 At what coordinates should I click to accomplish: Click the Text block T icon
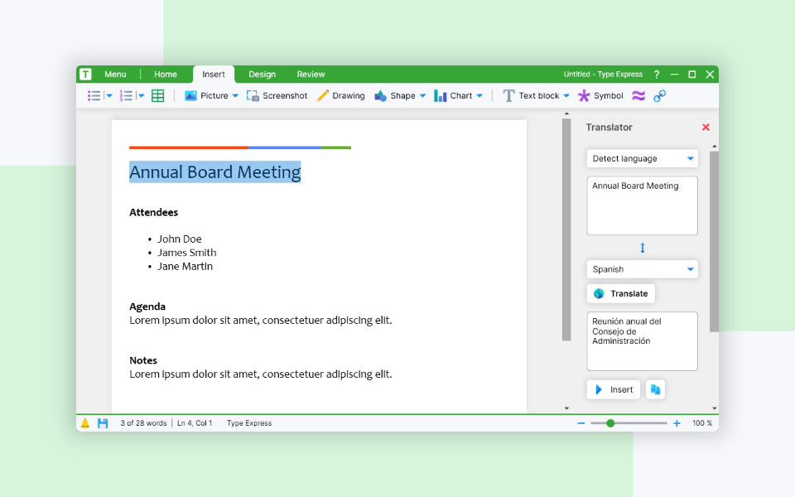(x=508, y=95)
